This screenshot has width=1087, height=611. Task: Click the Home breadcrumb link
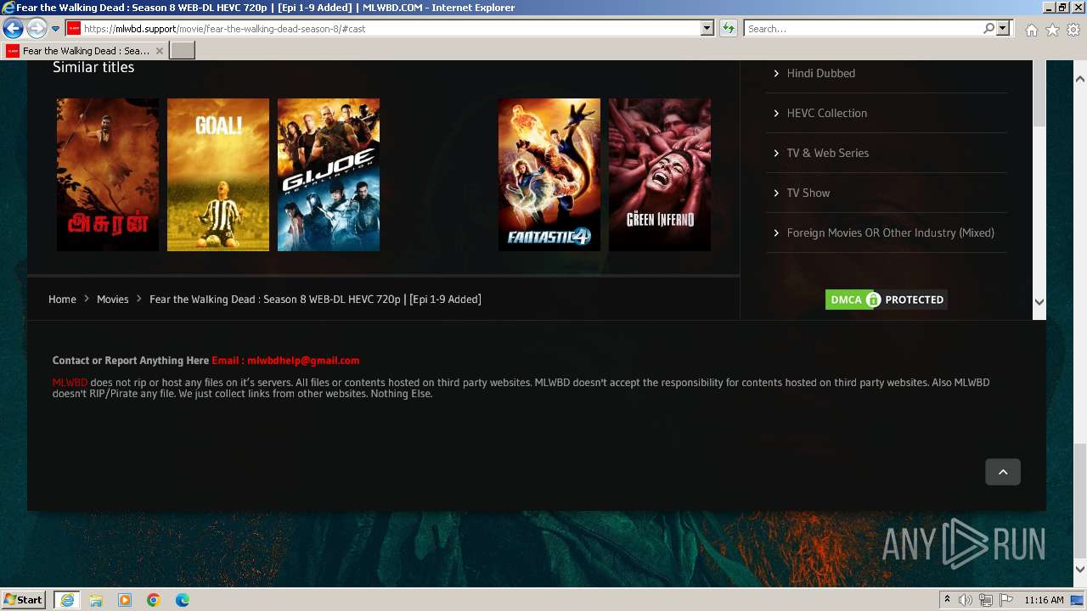pyautogui.click(x=62, y=300)
